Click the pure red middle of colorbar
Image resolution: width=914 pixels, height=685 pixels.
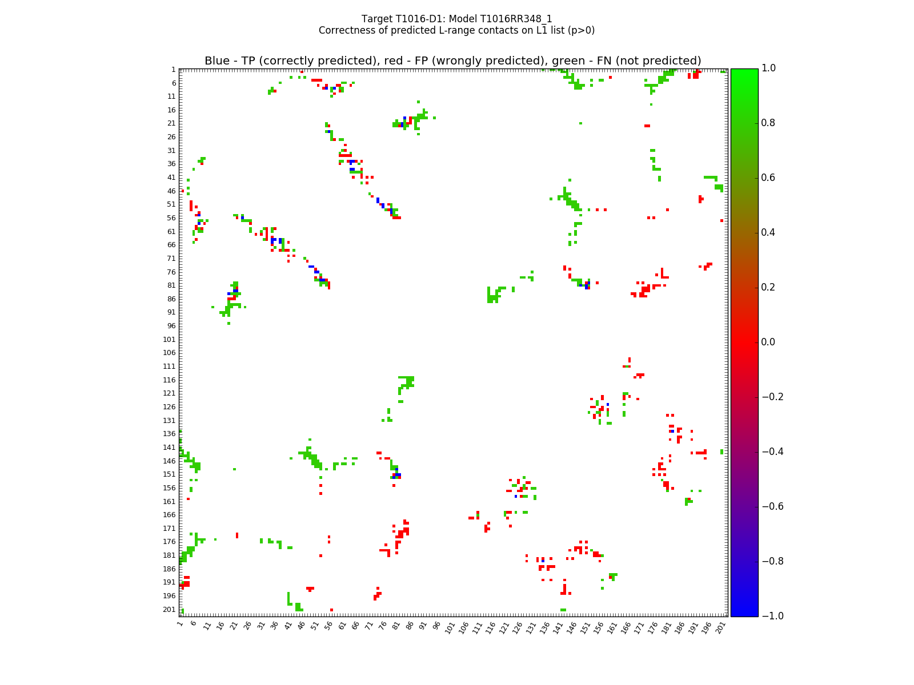(x=744, y=342)
